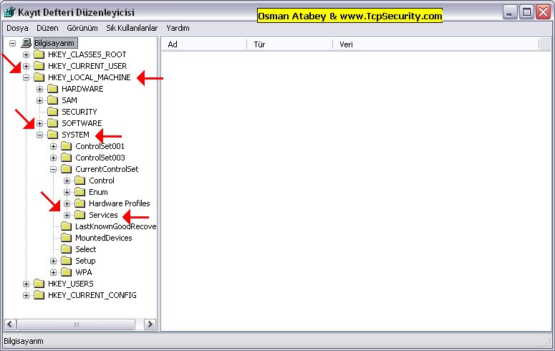Click the registry editor title bar icon

(x=10, y=12)
